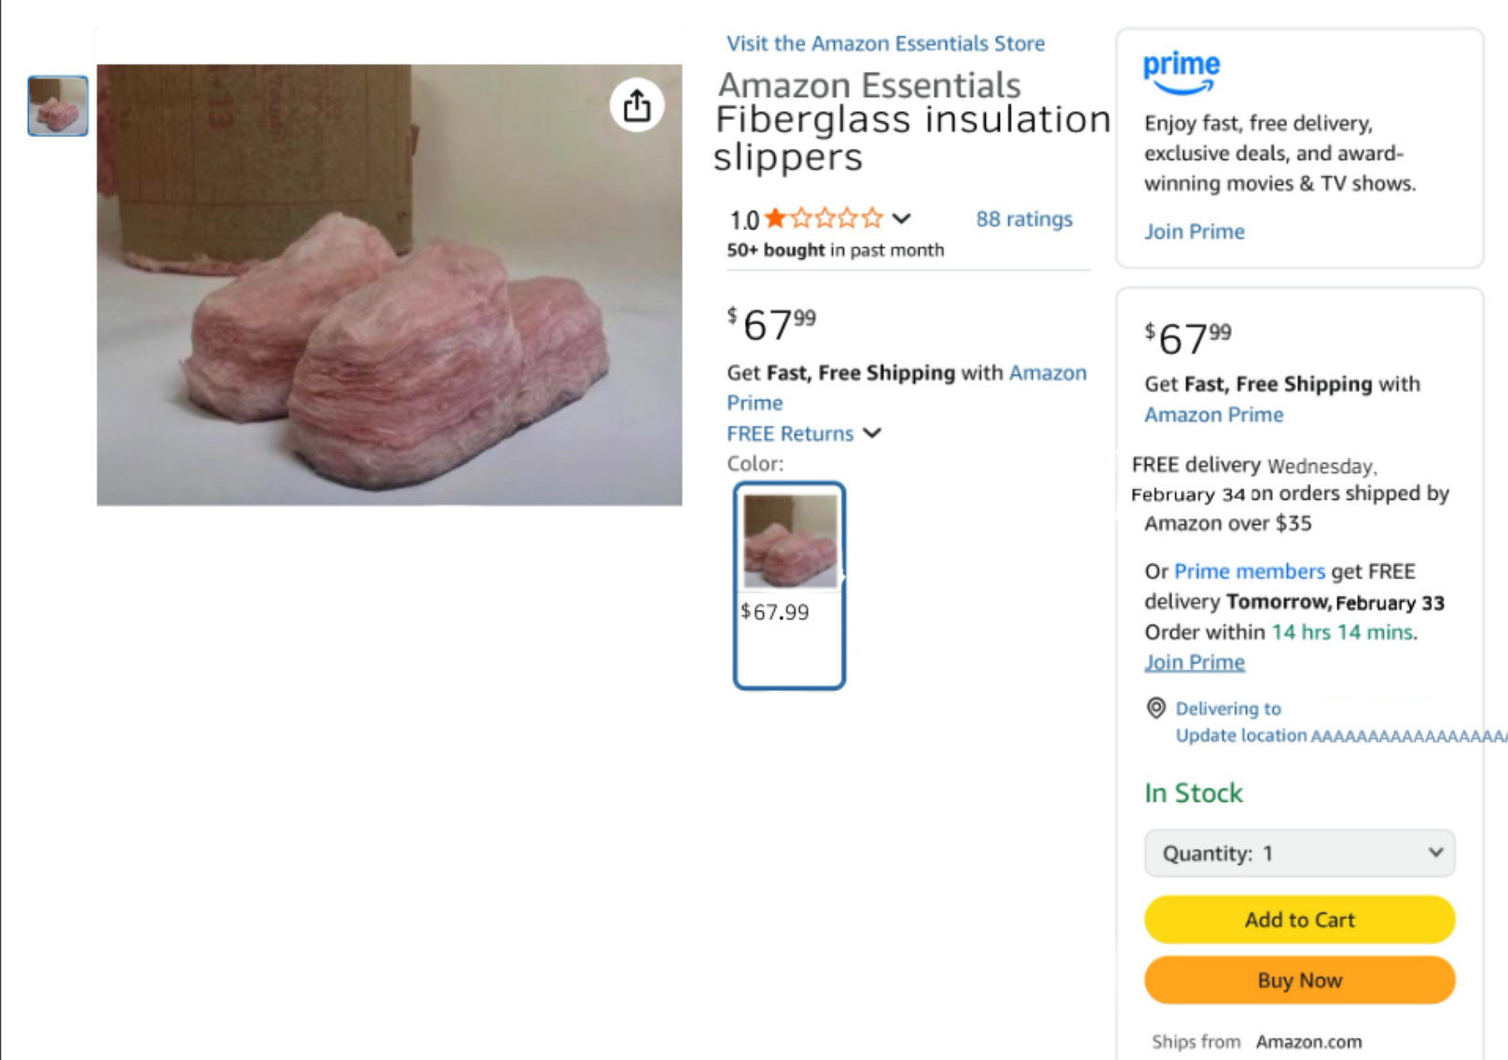The image size is (1508, 1060).
Task: Click the Update location link
Action: [1240, 736]
